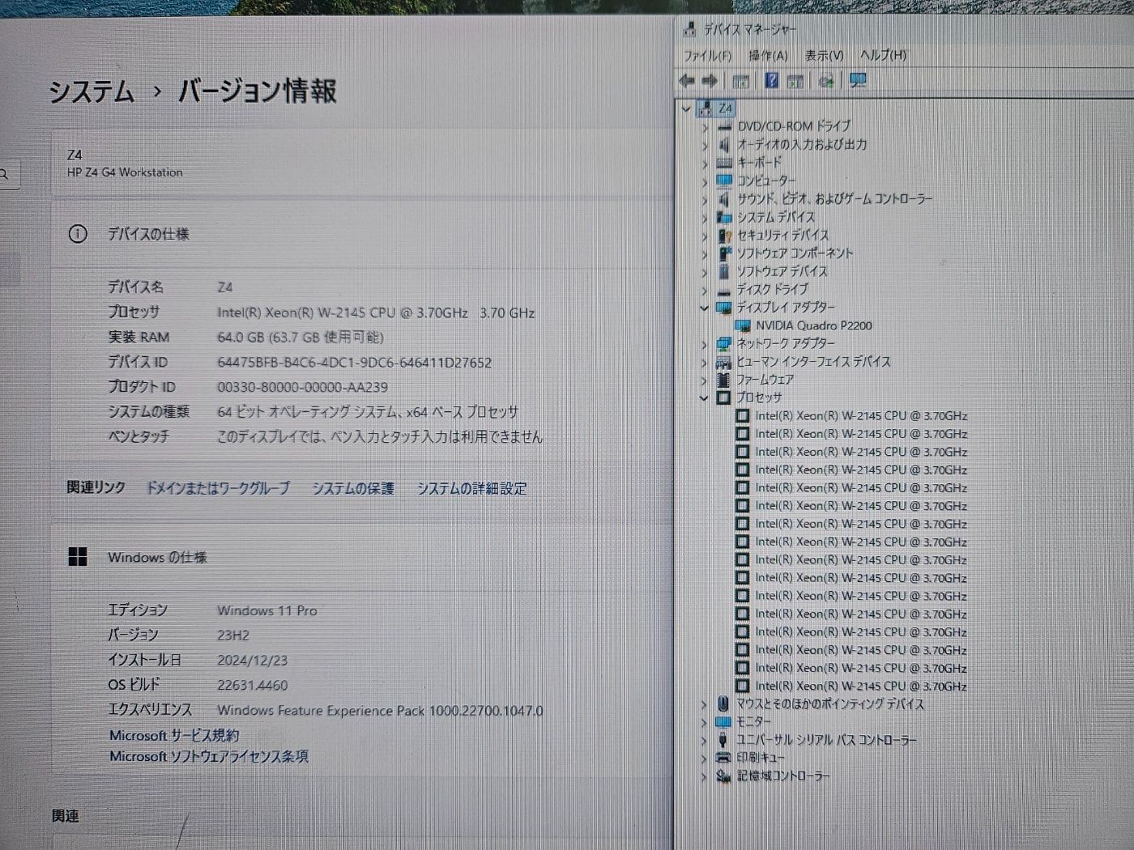Click the 64.0 GB (63.7 GB 使用可能) RAM value
This screenshot has height=850, width=1134.
click(x=301, y=337)
